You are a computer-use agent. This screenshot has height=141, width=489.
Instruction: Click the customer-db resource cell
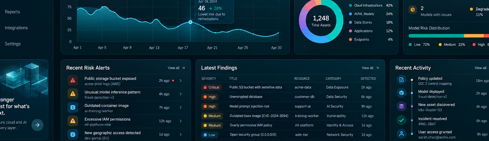click(304, 97)
